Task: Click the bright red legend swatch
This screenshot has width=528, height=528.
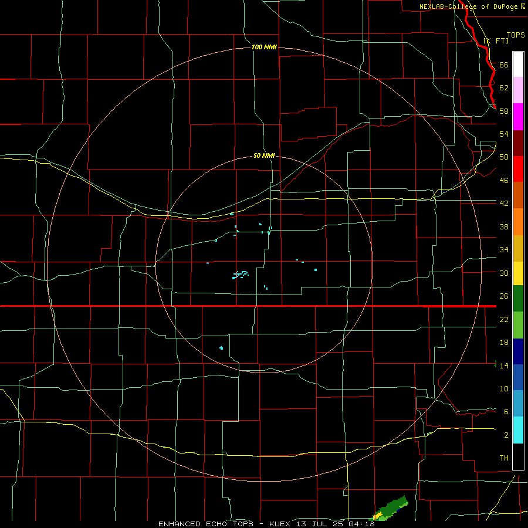Action: (518, 169)
